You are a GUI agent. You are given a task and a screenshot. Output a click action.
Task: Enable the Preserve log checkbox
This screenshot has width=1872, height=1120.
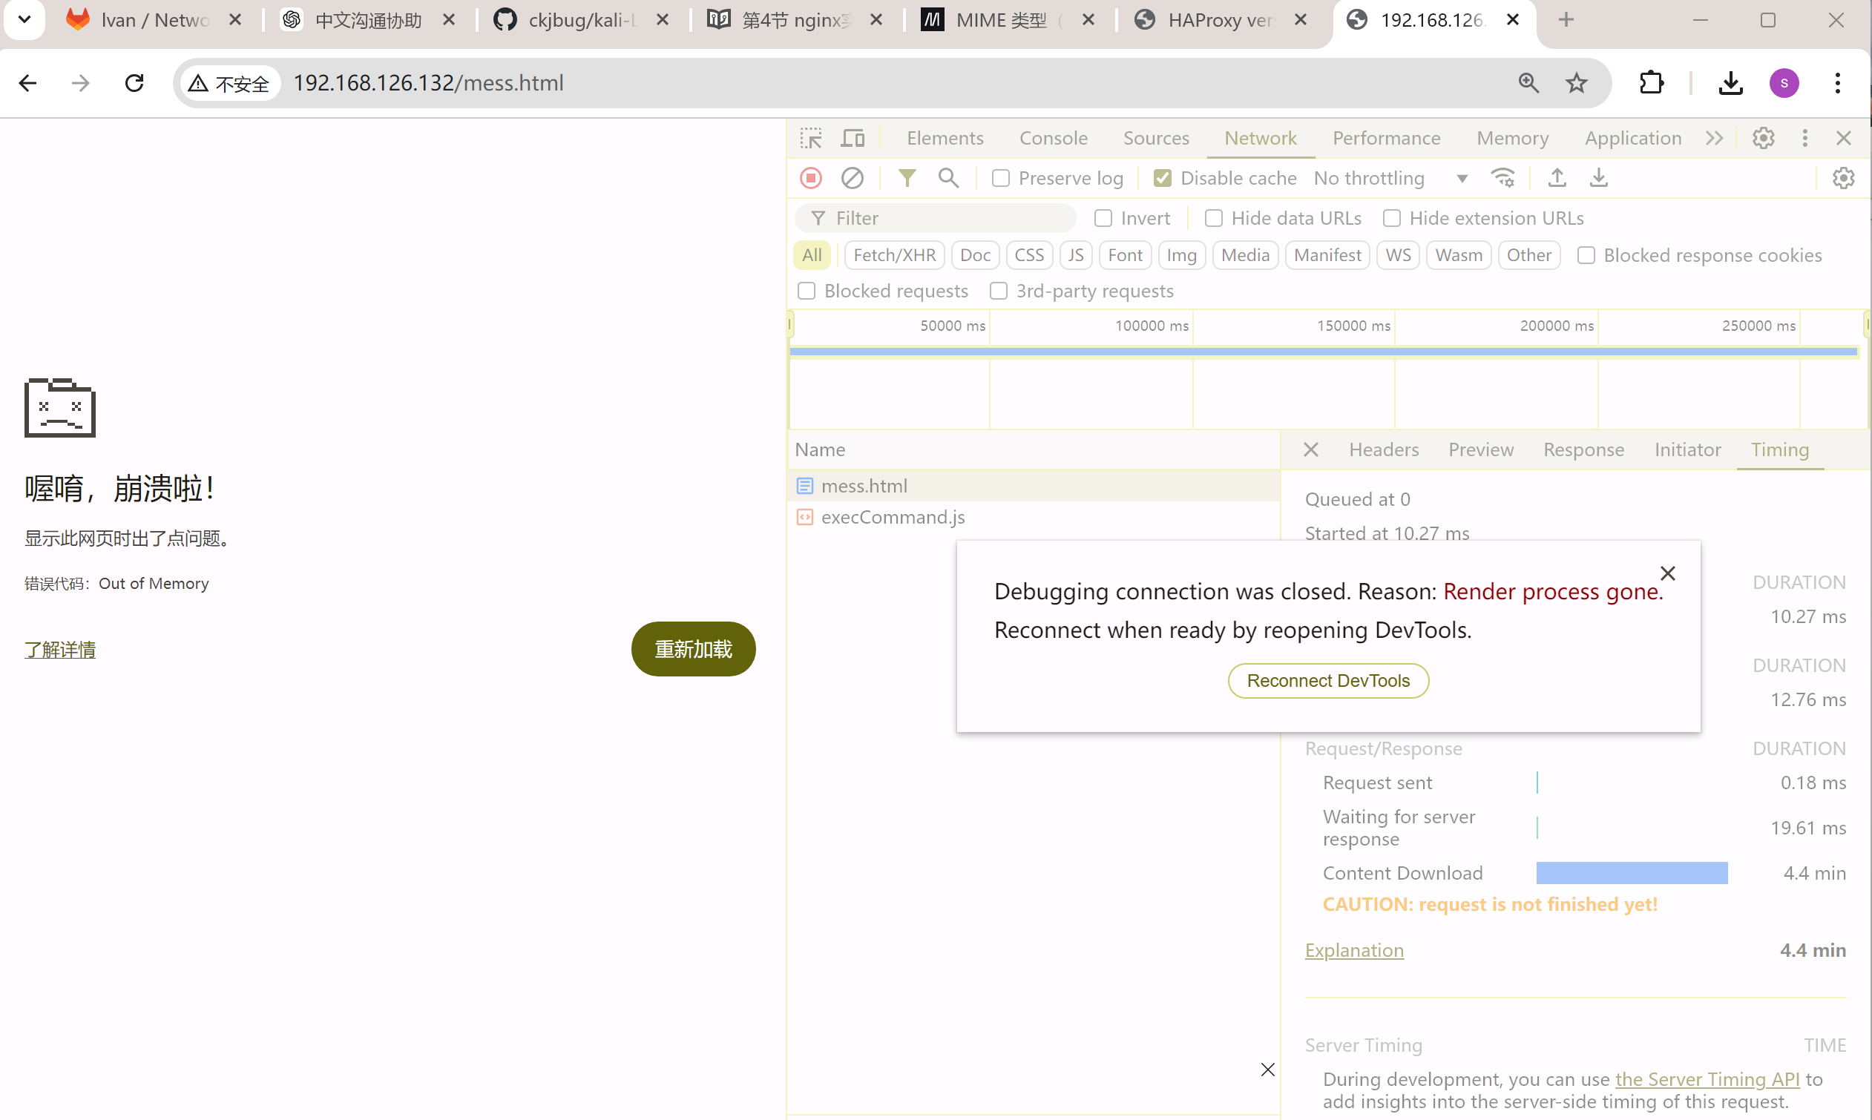pos(1000,178)
